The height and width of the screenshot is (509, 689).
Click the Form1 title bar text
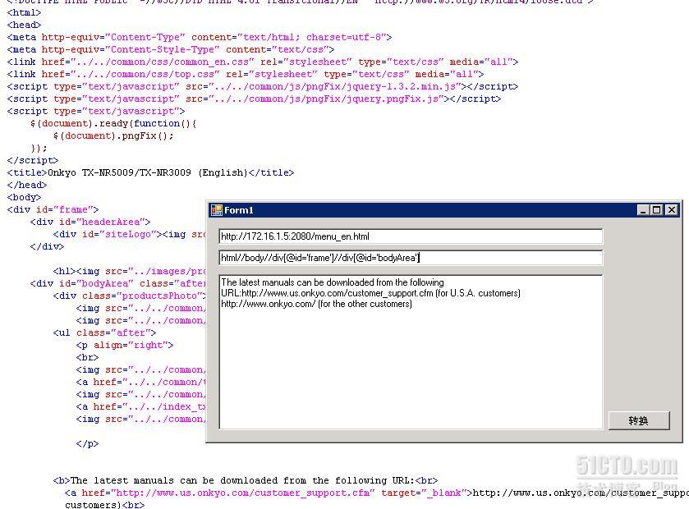click(x=239, y=210)
